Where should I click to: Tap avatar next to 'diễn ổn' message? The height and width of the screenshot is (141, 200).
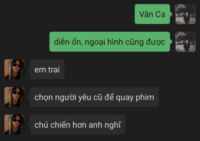[186, 42]
